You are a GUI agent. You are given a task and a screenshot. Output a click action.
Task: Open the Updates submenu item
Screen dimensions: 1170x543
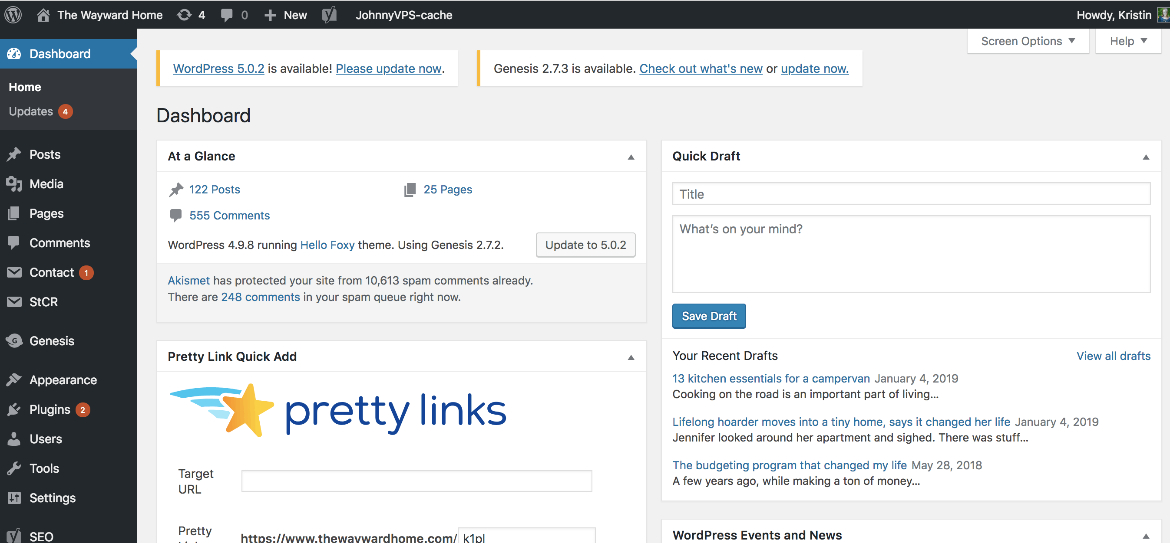31,111
